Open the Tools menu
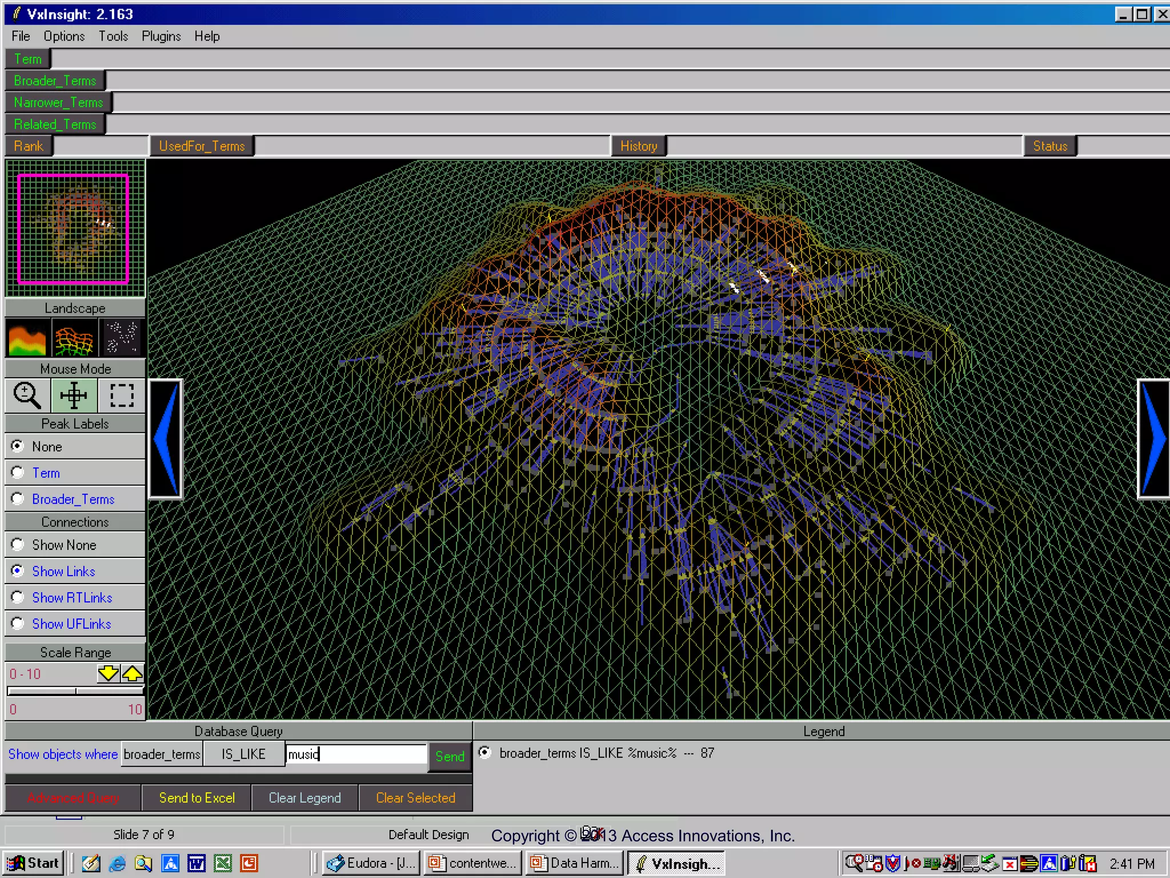This screenshot has width=1170, height=878. [x=113, y=37]
